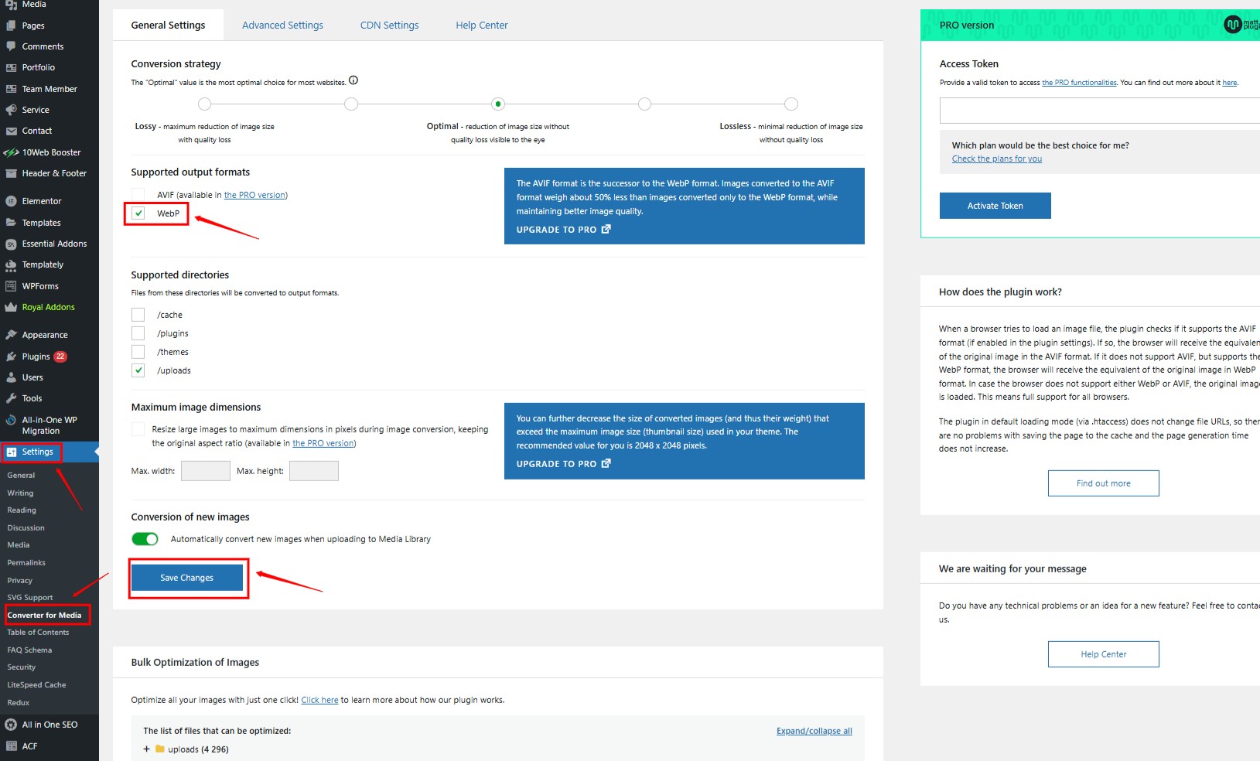This screenshot has width=1260, height=761.
Task: Toggle the WebP output format checkbox
Action: click(x=138, y=213)
